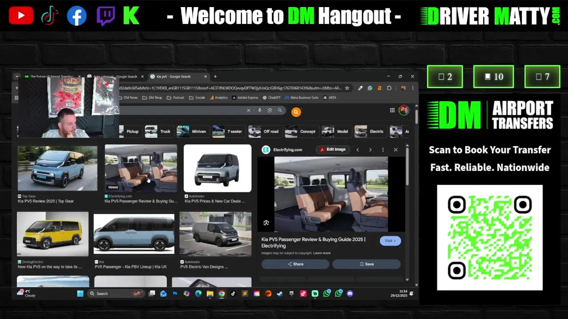Open the Chrome extensions puzzle icon
Image resolution: width=568 pixels, height=319 pixels.
point(389,88)
